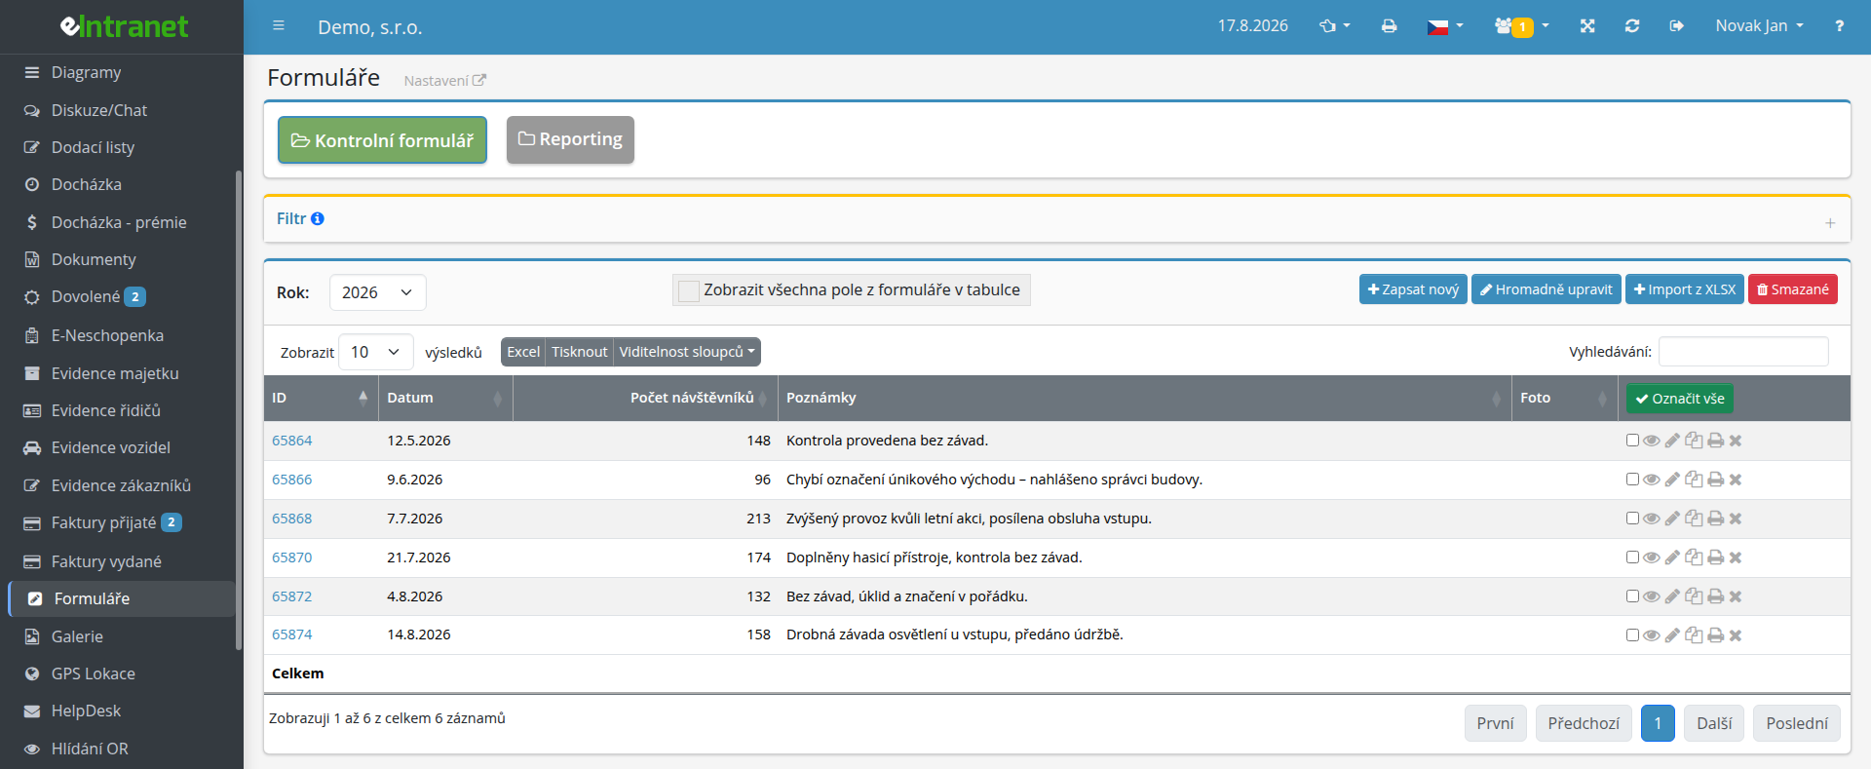The image size is (1871, 769).
Task: Open the results-per-page dropdown showing 10
Action: click(x=375, y=352)
